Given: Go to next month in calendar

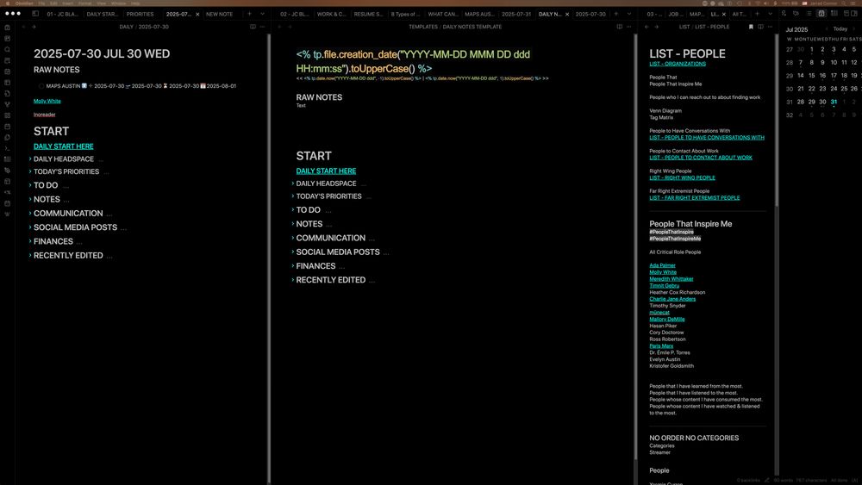Looking at the screenshot, I should [x=854, y=29].
